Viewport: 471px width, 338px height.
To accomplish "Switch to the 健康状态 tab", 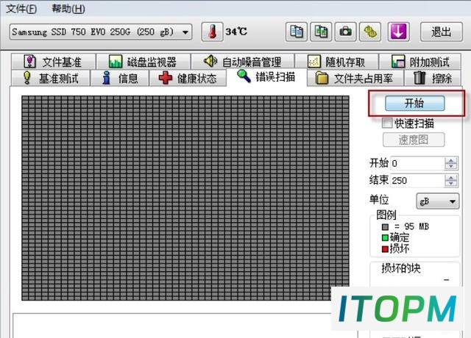I will [x=188, y=78].
